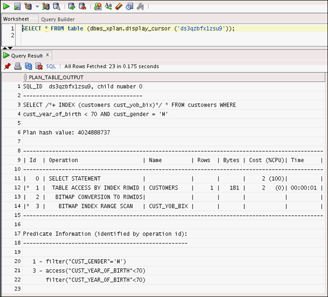This screenshot has height=297, width=328.
Task: Select the Query Result tab
Action: click(x=26, y=56)
